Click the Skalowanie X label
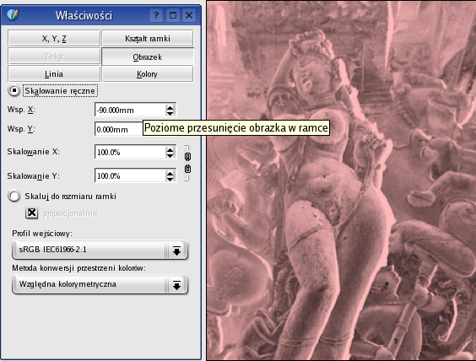Screen dimensions: 476x361 tap(34, 151)
